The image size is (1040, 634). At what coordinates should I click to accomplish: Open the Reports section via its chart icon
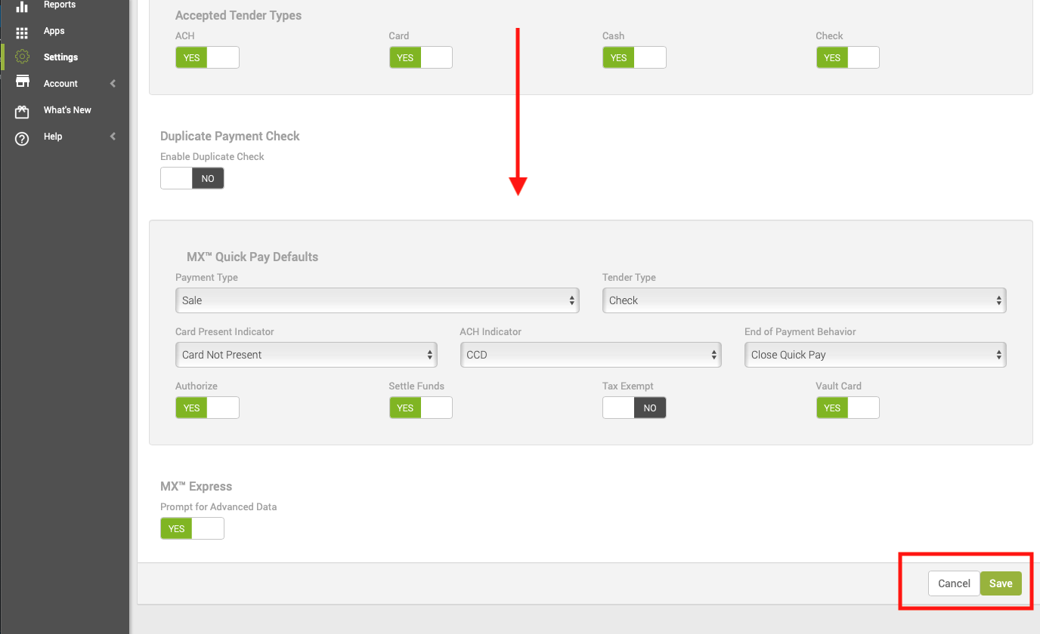[21, 5]
